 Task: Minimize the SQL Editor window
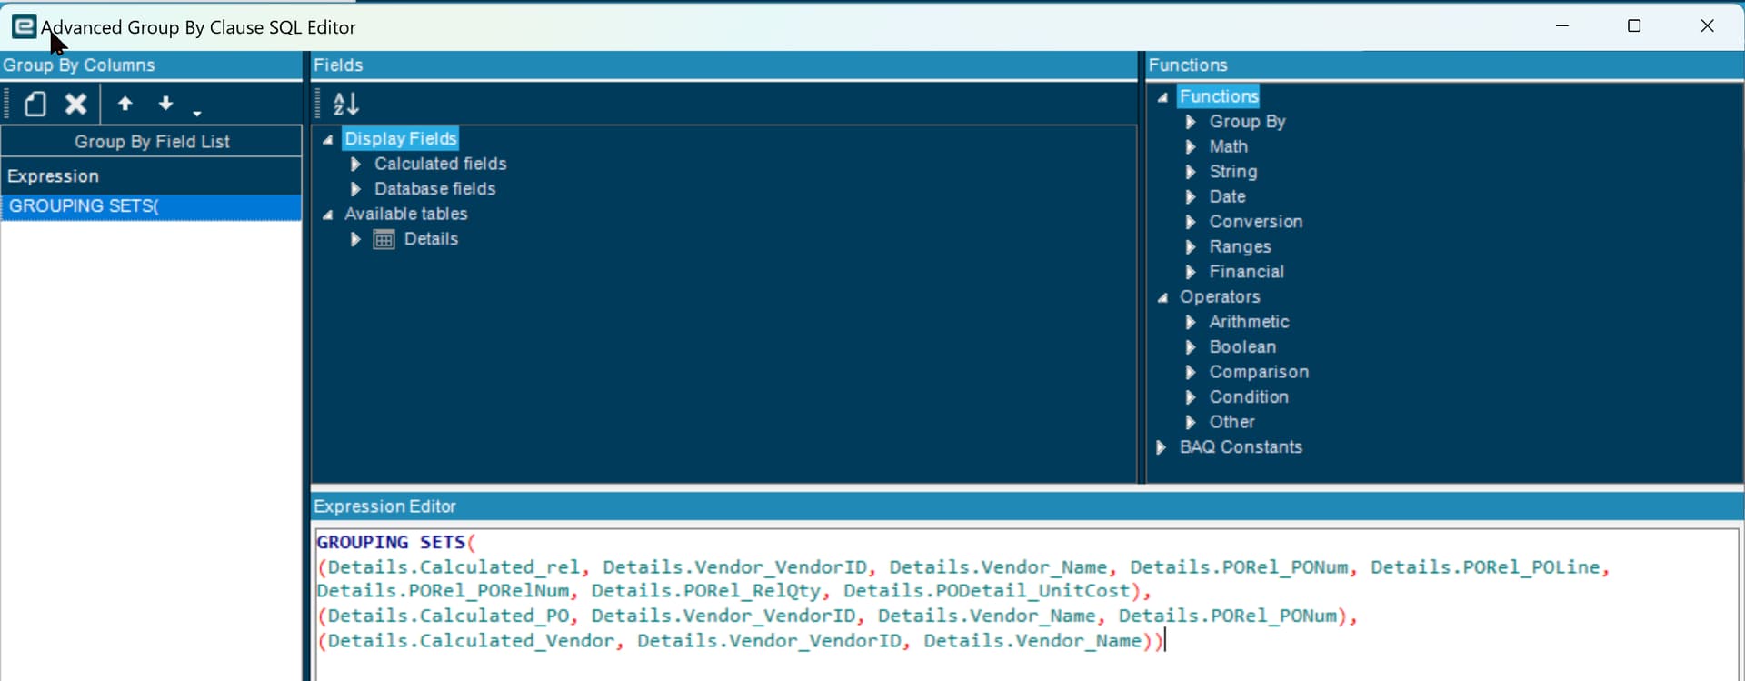point(1562,26)
